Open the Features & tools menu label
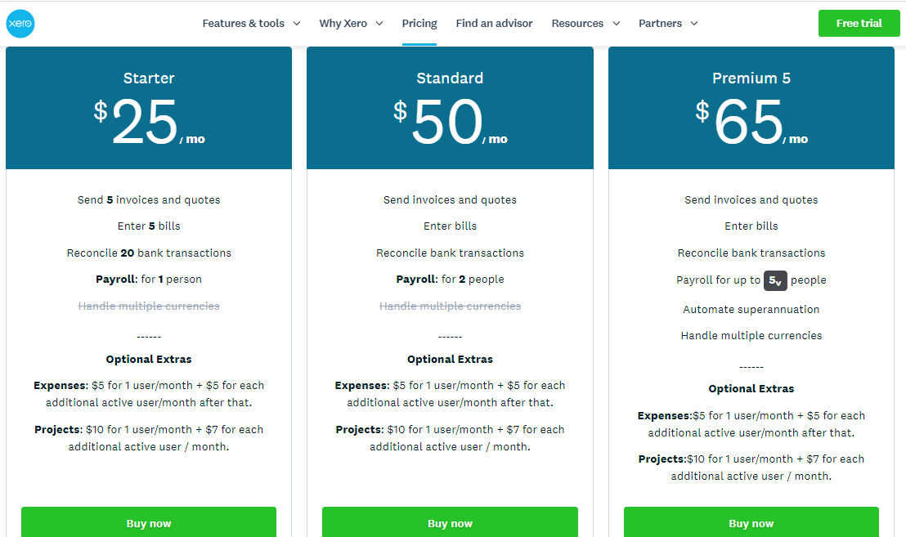 [243, 24]
